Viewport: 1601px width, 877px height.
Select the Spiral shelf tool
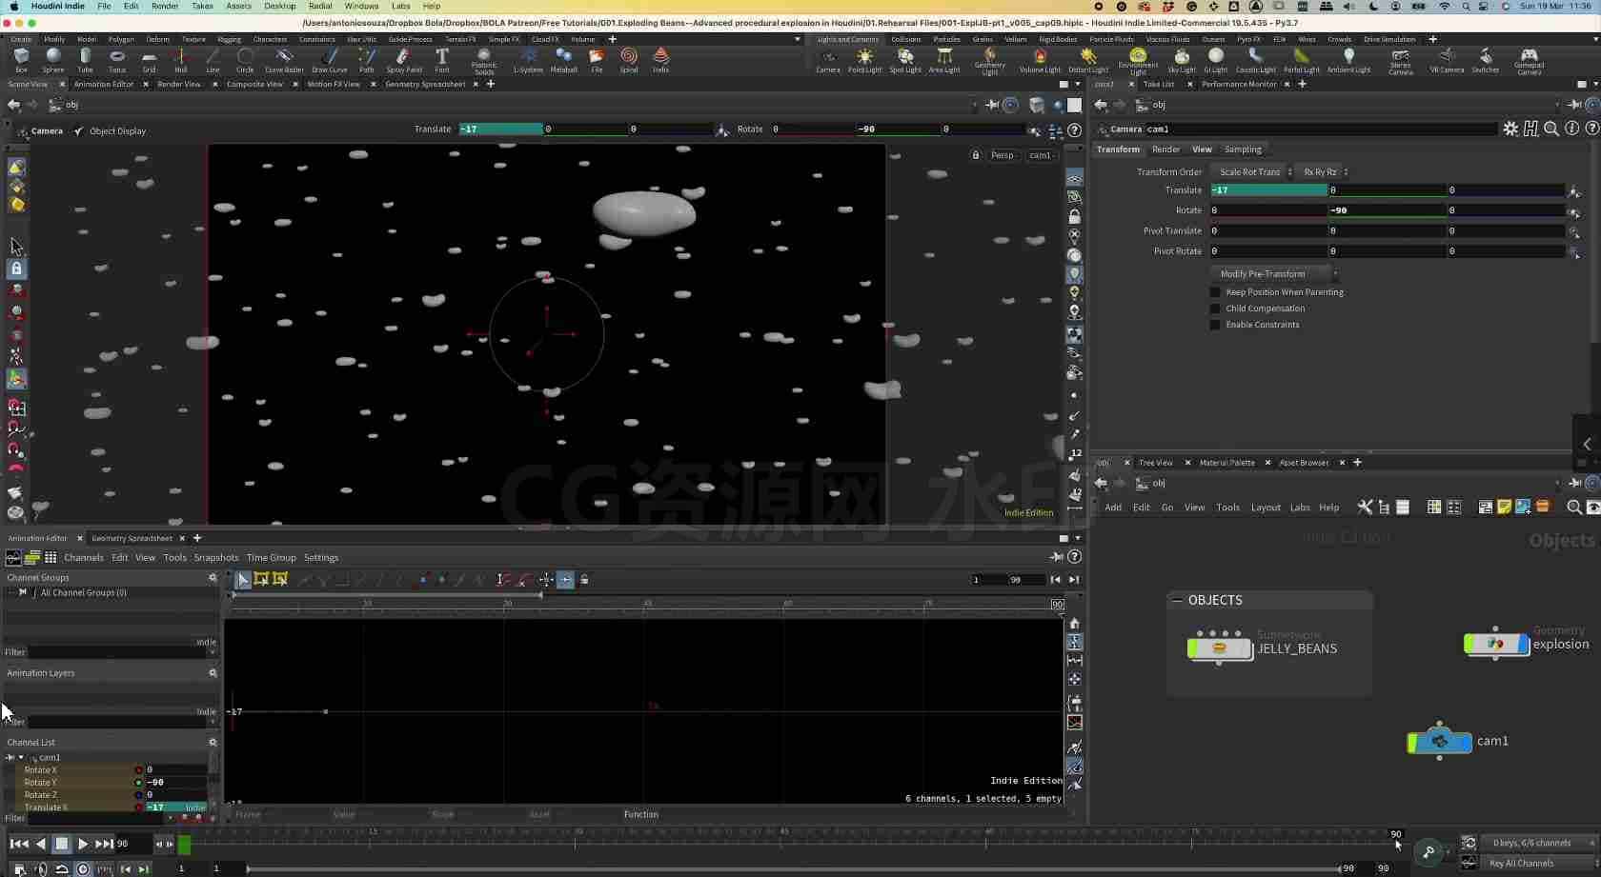tap(629, 60)
